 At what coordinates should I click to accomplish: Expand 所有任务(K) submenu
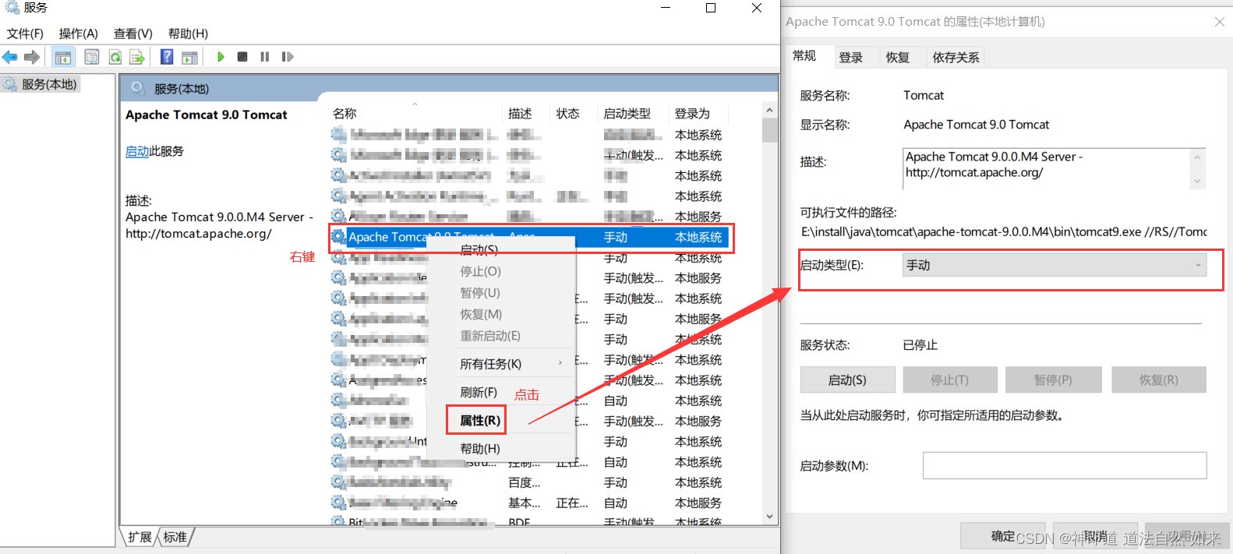501,364
